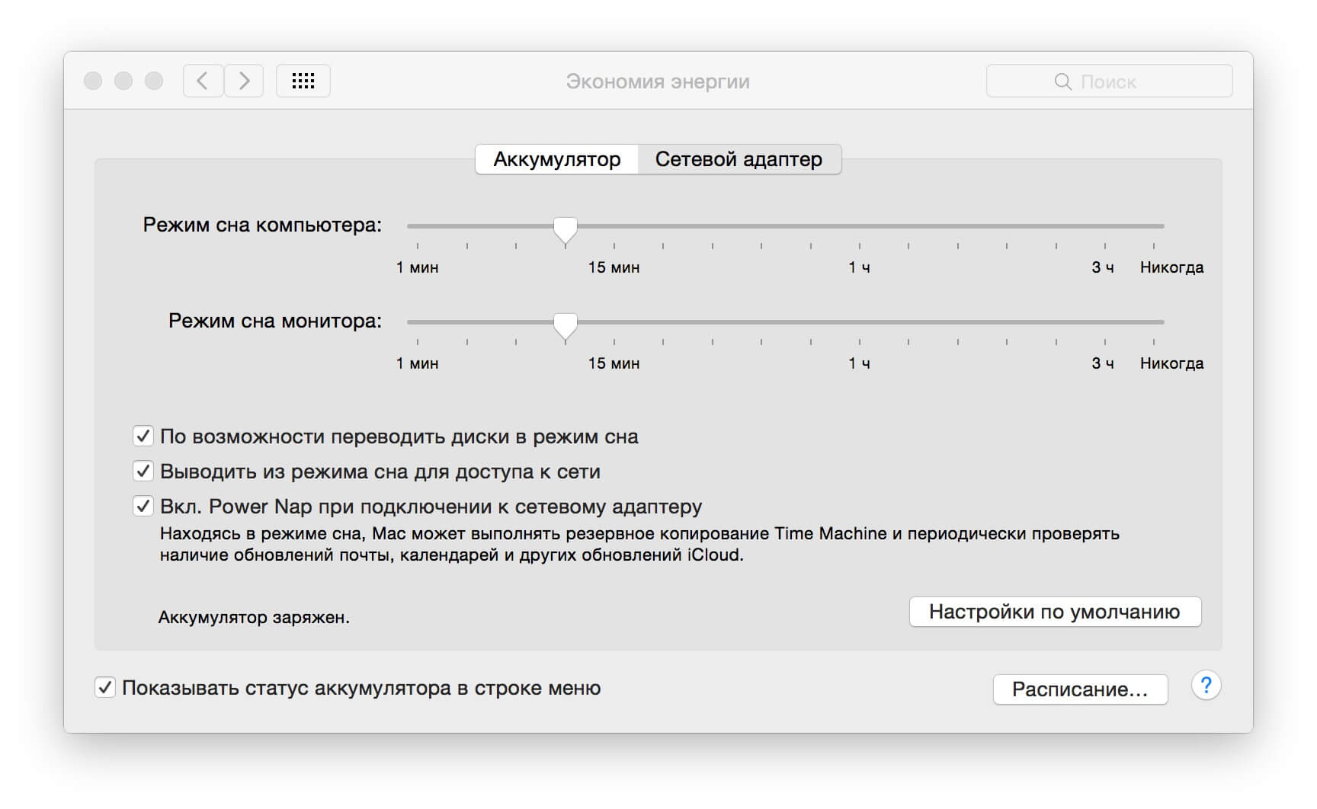Toggle Выводить из режима сна для доступа к сети
Image resolution: width=1317 pixels, height=809 pixels.
(x=143, y=471)
